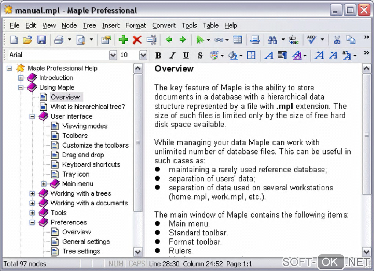The width and height of the screenshot is (374, 271).
Task: Open a file with the folder icon
Action: tap(27, 40)
